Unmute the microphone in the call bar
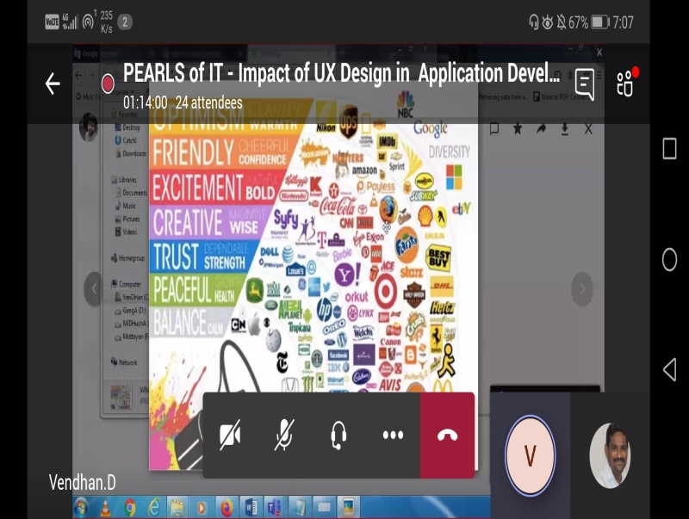This screenshot has height=519, width=689. pyautogui.click(x=284, y=435)
